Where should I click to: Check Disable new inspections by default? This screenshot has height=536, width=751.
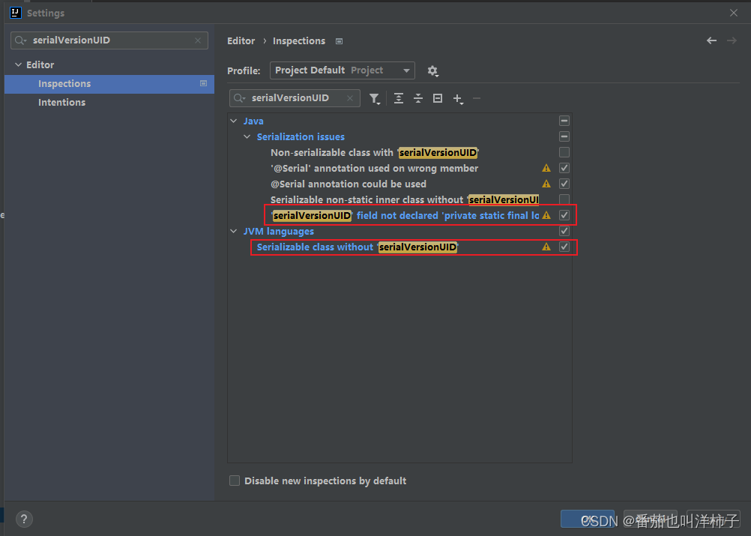pyautogui.click(x=234, y=481)
